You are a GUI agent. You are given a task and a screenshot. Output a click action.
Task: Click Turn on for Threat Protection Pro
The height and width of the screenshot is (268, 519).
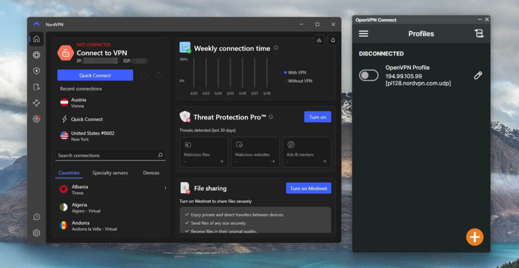click(317, 117)
